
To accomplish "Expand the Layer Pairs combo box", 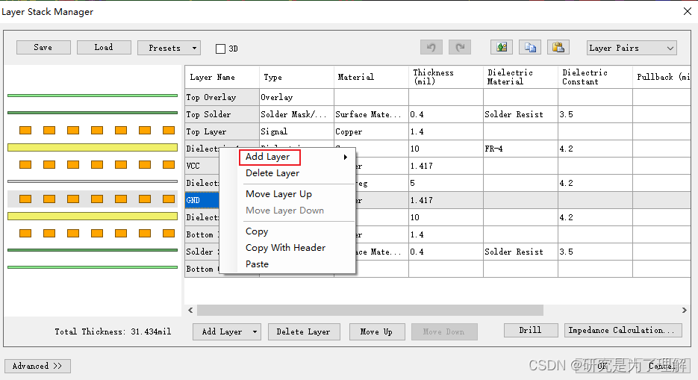I will 670,48.
